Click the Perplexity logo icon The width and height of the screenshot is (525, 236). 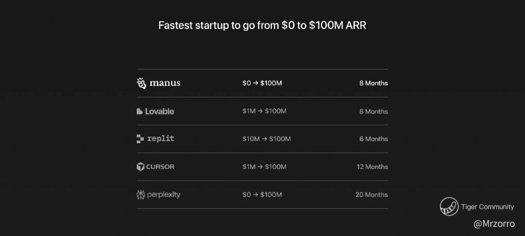click(140, 195)
